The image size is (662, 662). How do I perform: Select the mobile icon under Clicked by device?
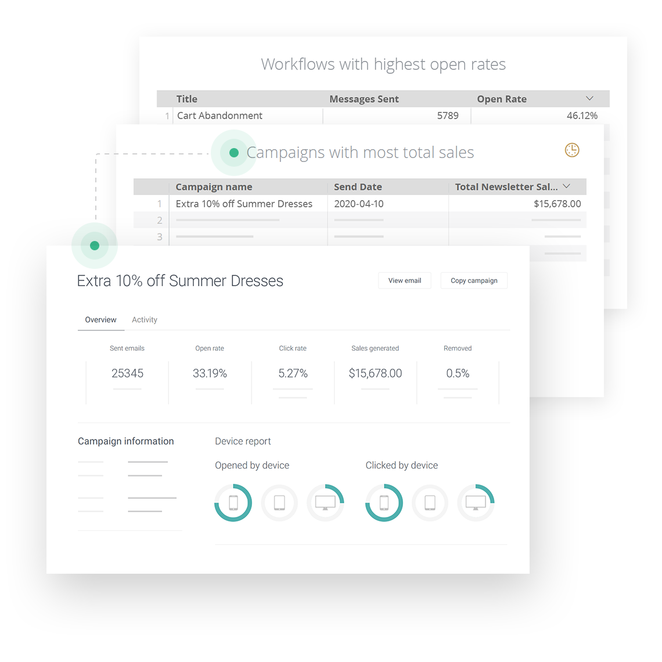pos(384,503)
